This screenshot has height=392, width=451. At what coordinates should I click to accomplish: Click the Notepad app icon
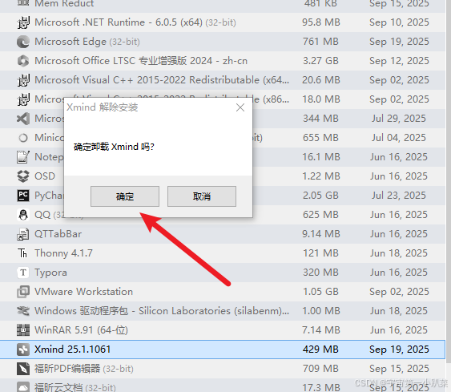tap(23, 157)
